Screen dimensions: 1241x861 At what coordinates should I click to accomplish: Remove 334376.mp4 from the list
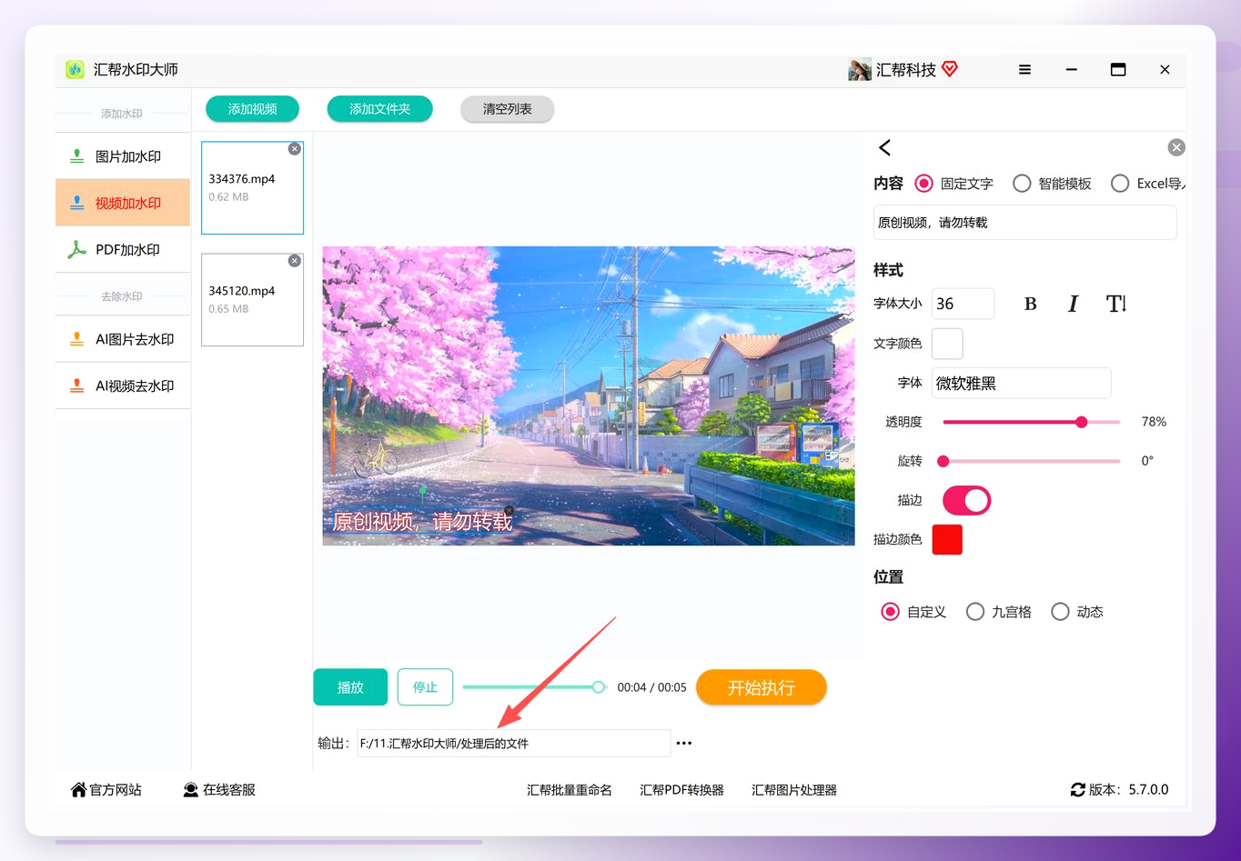coord(294,149)
